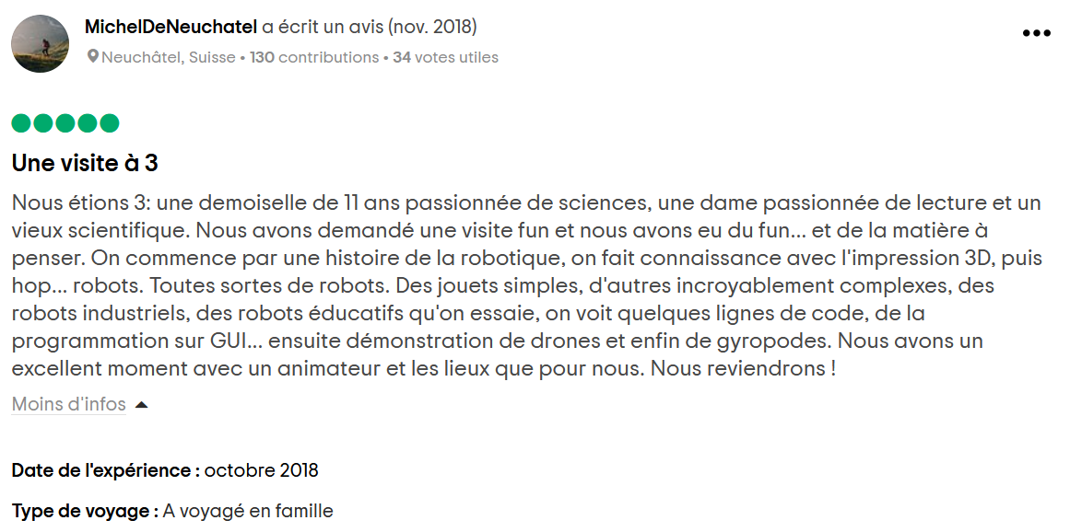Click the Neuchâtel, Suisse location text
1070x532 pixels.
pyautogui.click(x=169, y=57)
